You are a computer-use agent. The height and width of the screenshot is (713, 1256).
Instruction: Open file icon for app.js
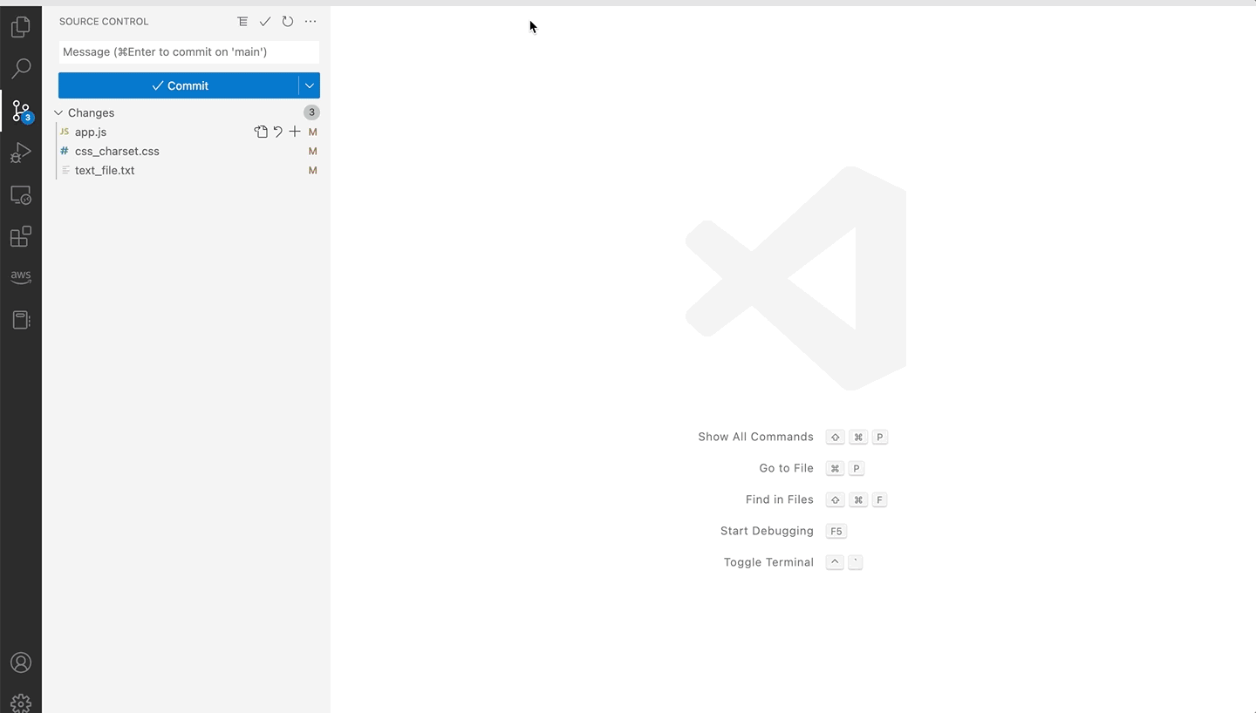click(261, 132)
